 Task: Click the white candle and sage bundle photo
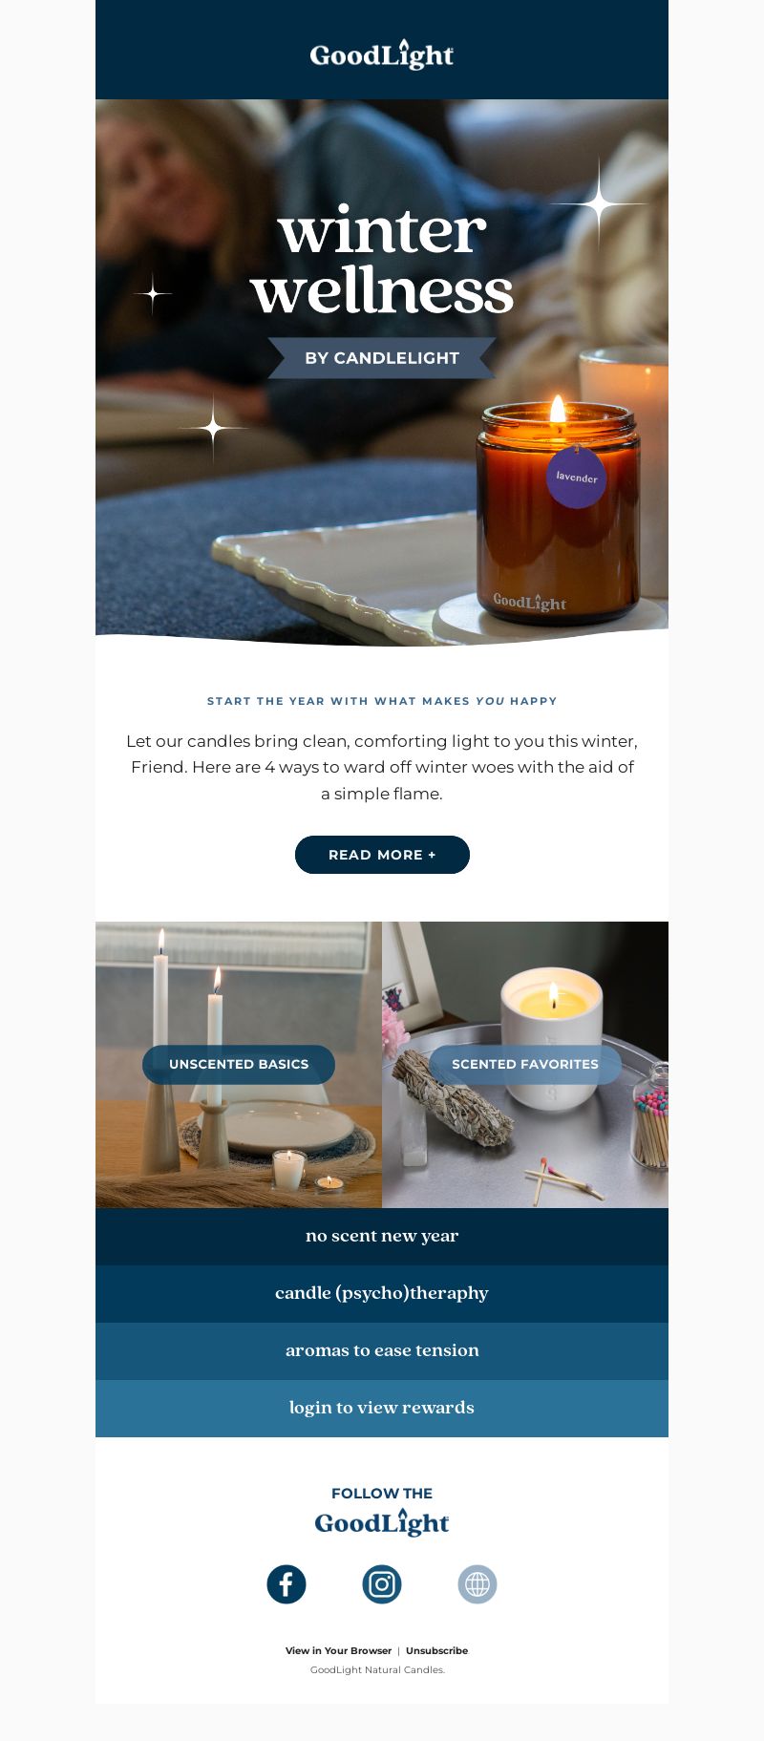coord(525,1065)
